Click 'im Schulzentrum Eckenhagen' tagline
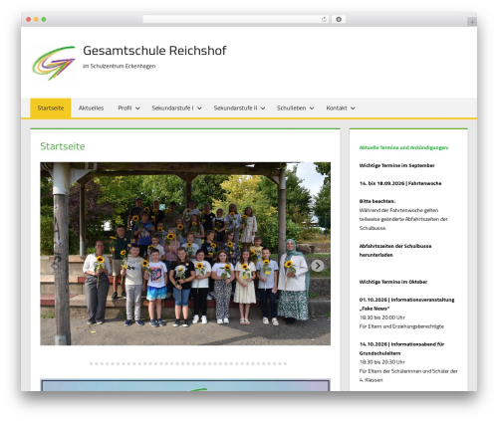Screen dimensions: 498x421 [119, 66]
